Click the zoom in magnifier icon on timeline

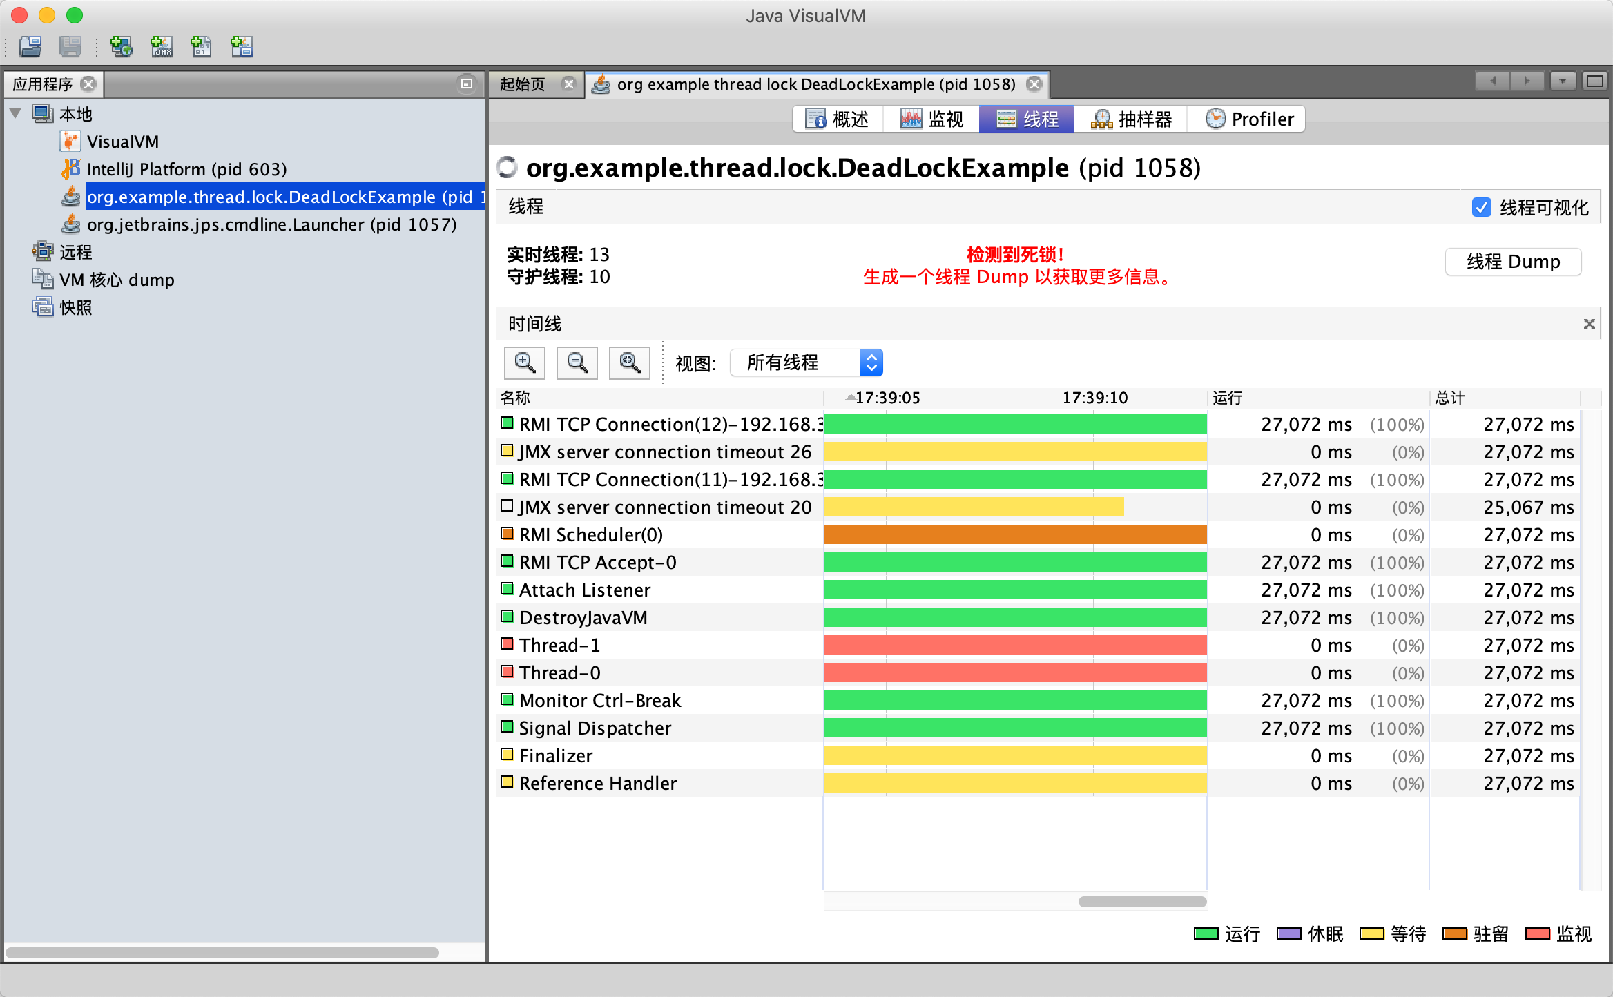[524, 363]
